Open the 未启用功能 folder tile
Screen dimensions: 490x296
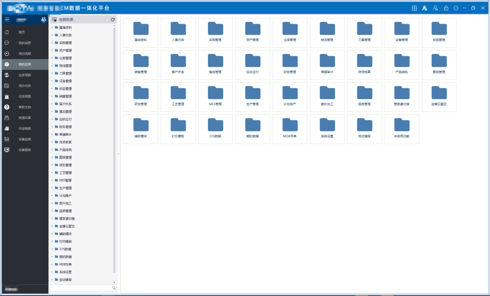pos(402,129)
